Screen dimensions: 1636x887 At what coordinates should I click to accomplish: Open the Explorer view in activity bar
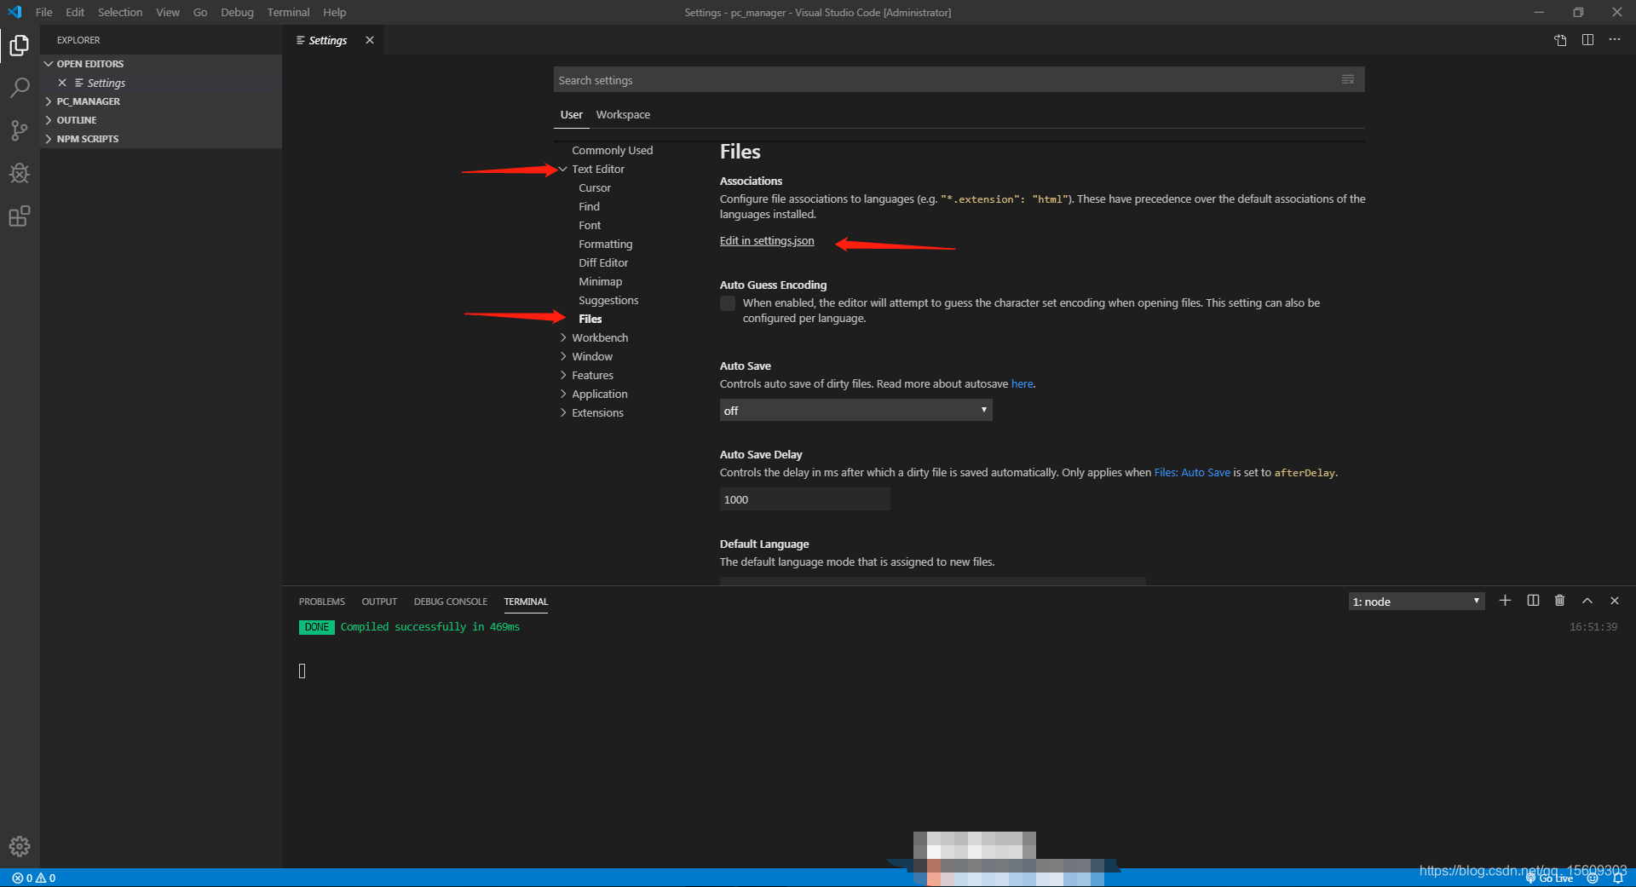(x=19, y=45)
